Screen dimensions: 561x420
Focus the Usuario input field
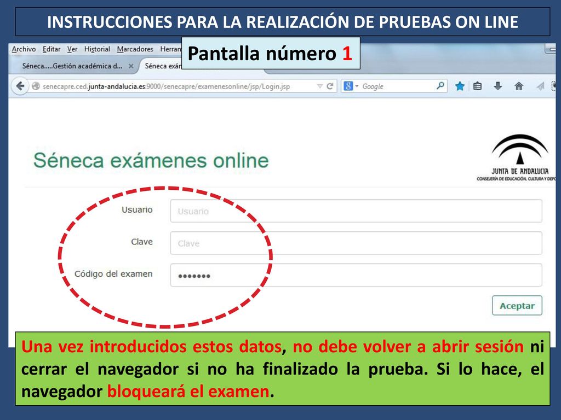pyautogui.click(x=356, y=211)
